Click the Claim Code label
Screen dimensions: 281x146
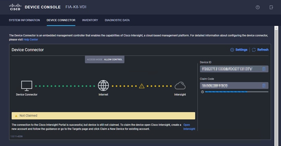pyautogui.click(x=207, y=79)
